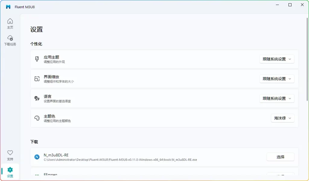Click the 语言 language icon
309x181 pixels.
37,98
